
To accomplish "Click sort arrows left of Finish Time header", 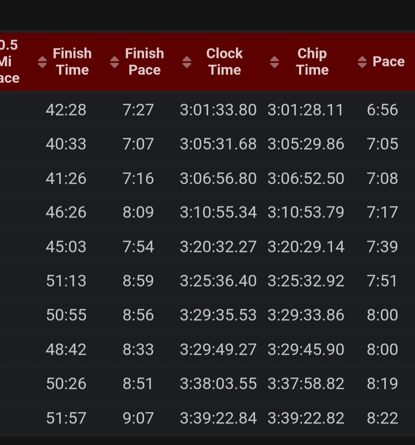I will [x=42, y=62].
